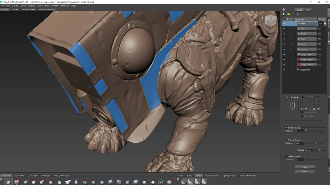Screen dimensions: 330x185
Task: Select the Bulge sculpt tool
Action: coord(136,182)
